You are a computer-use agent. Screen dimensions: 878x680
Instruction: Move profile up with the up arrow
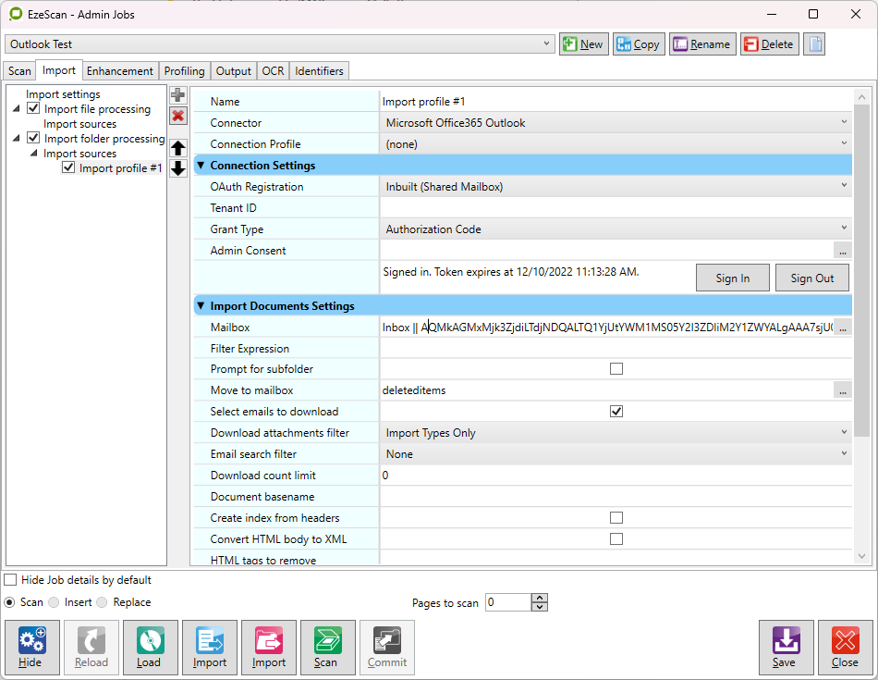[x=178, y=148]
